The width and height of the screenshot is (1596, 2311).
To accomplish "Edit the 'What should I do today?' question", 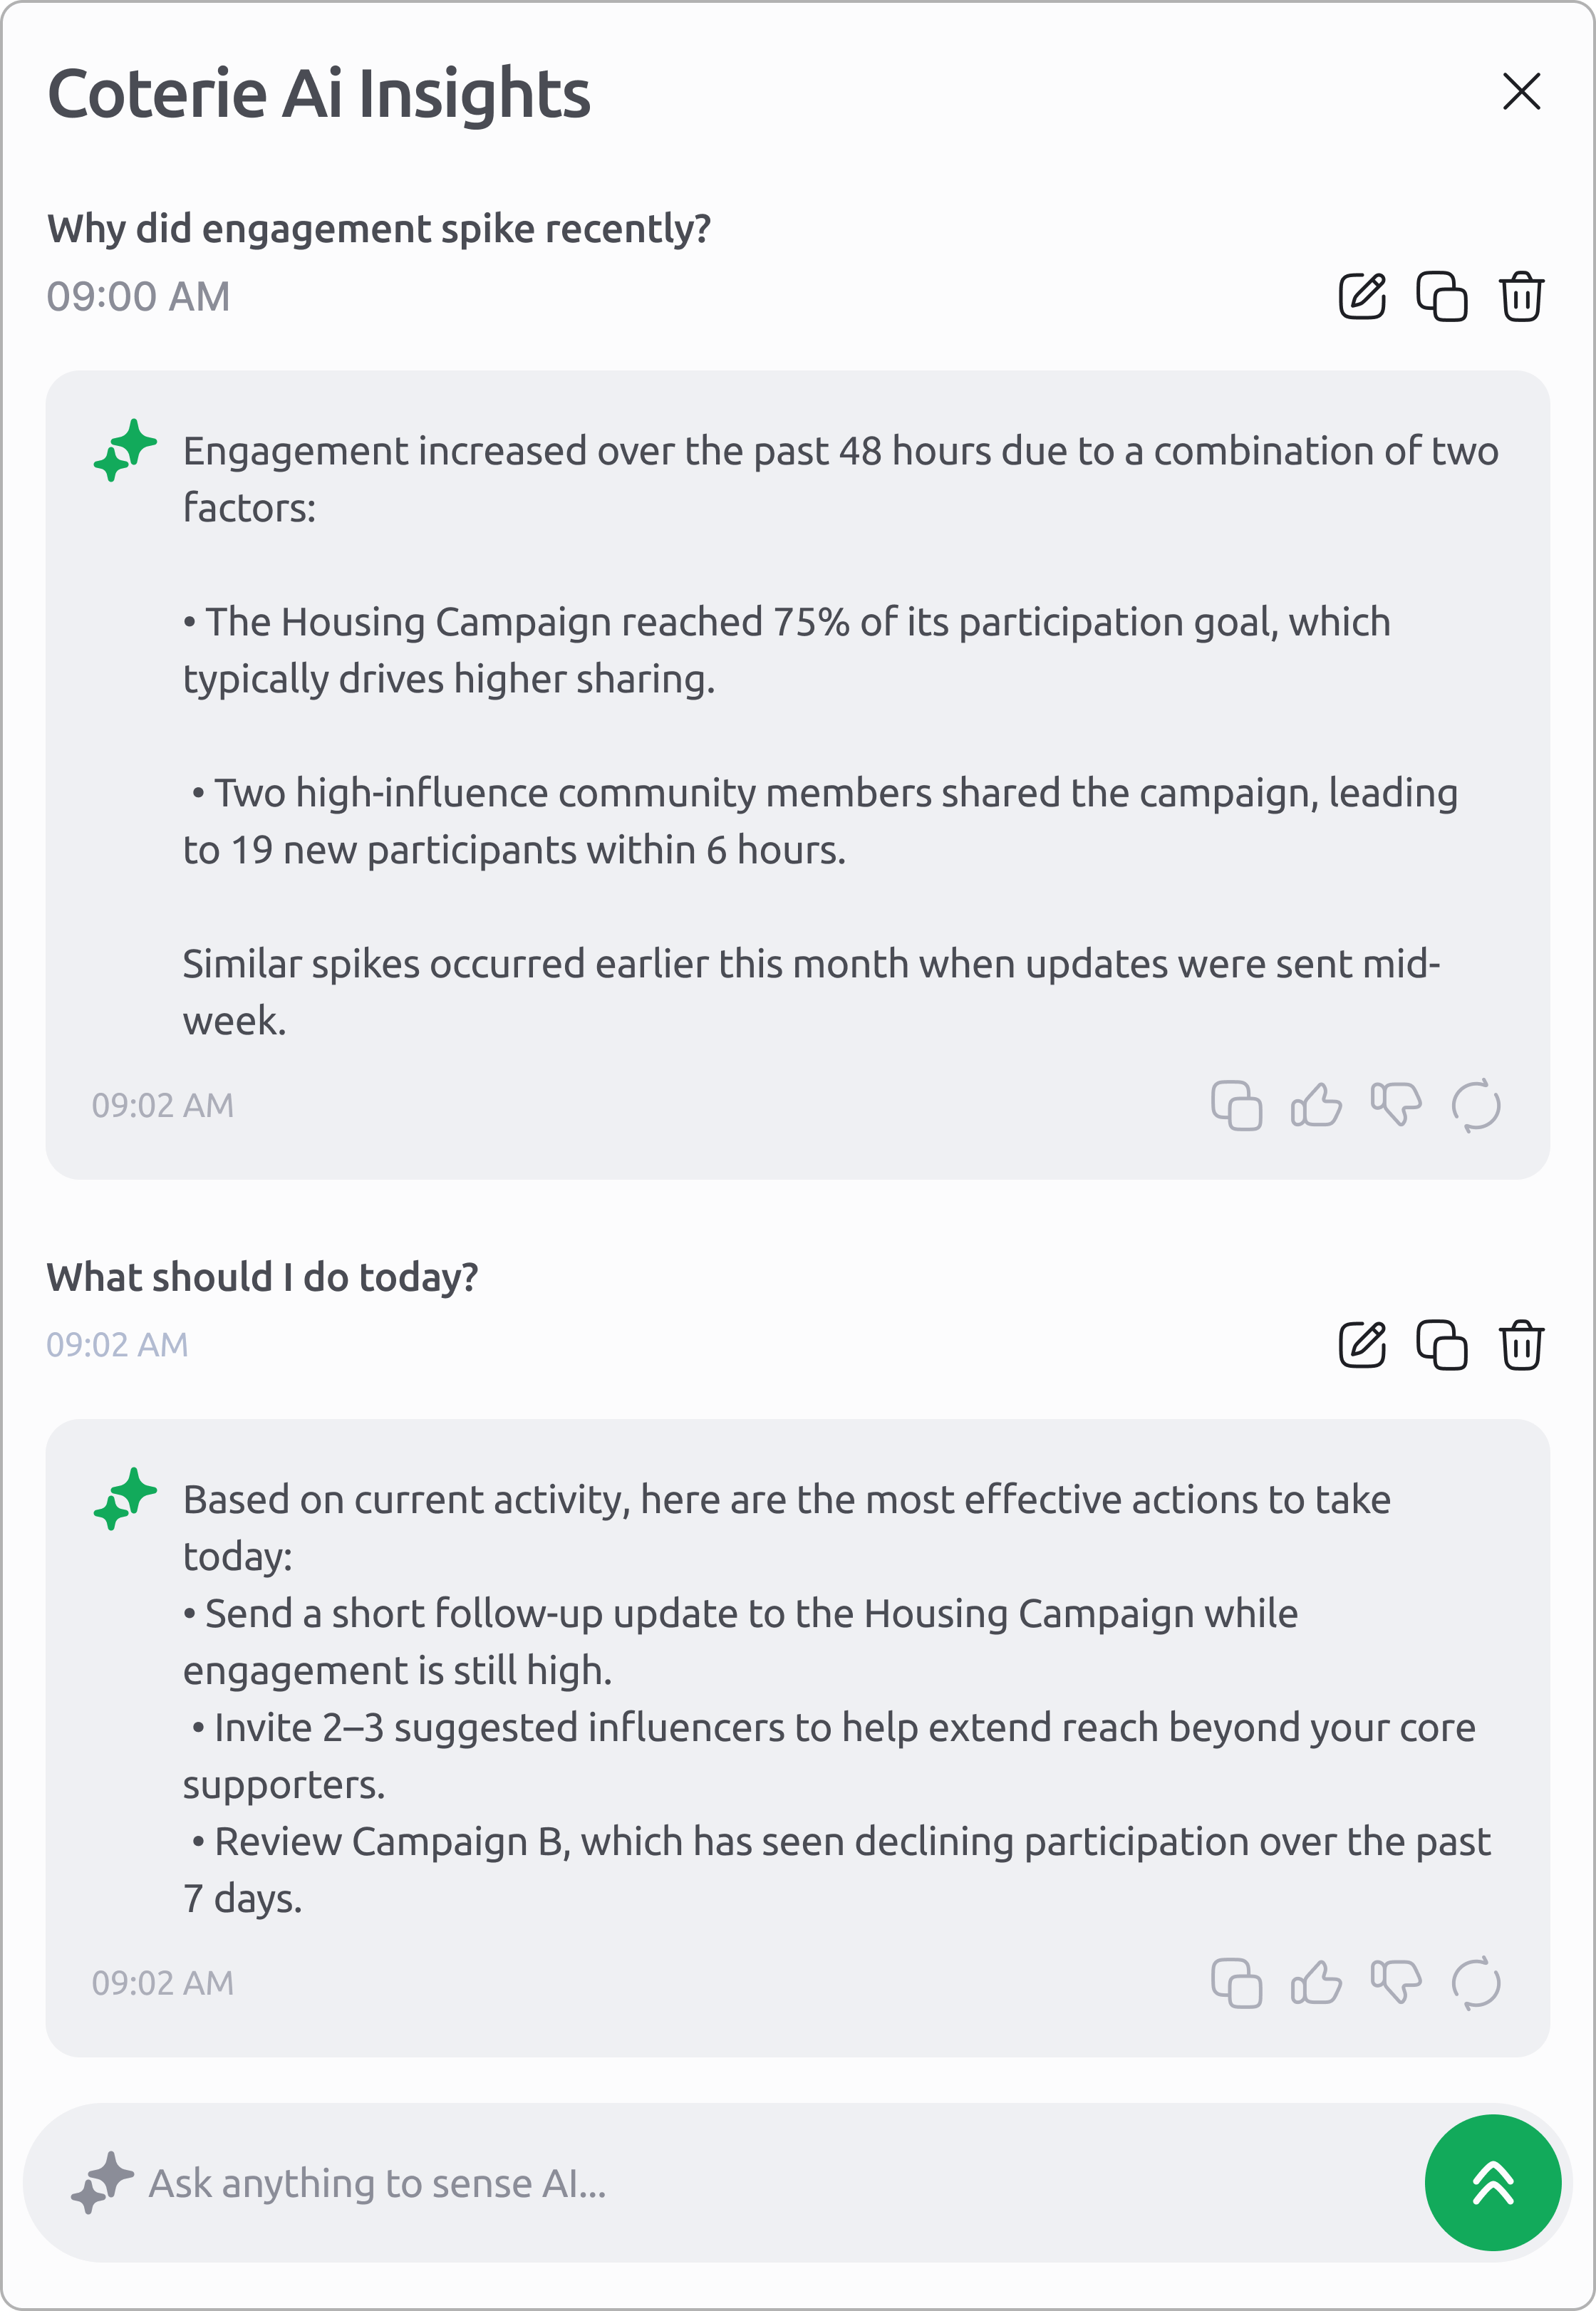I will tap(1362, 1344).
